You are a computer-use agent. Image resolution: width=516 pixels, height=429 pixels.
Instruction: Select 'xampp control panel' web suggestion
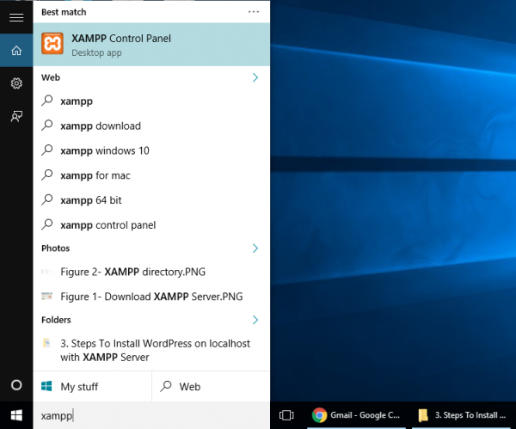click(151, 225)
